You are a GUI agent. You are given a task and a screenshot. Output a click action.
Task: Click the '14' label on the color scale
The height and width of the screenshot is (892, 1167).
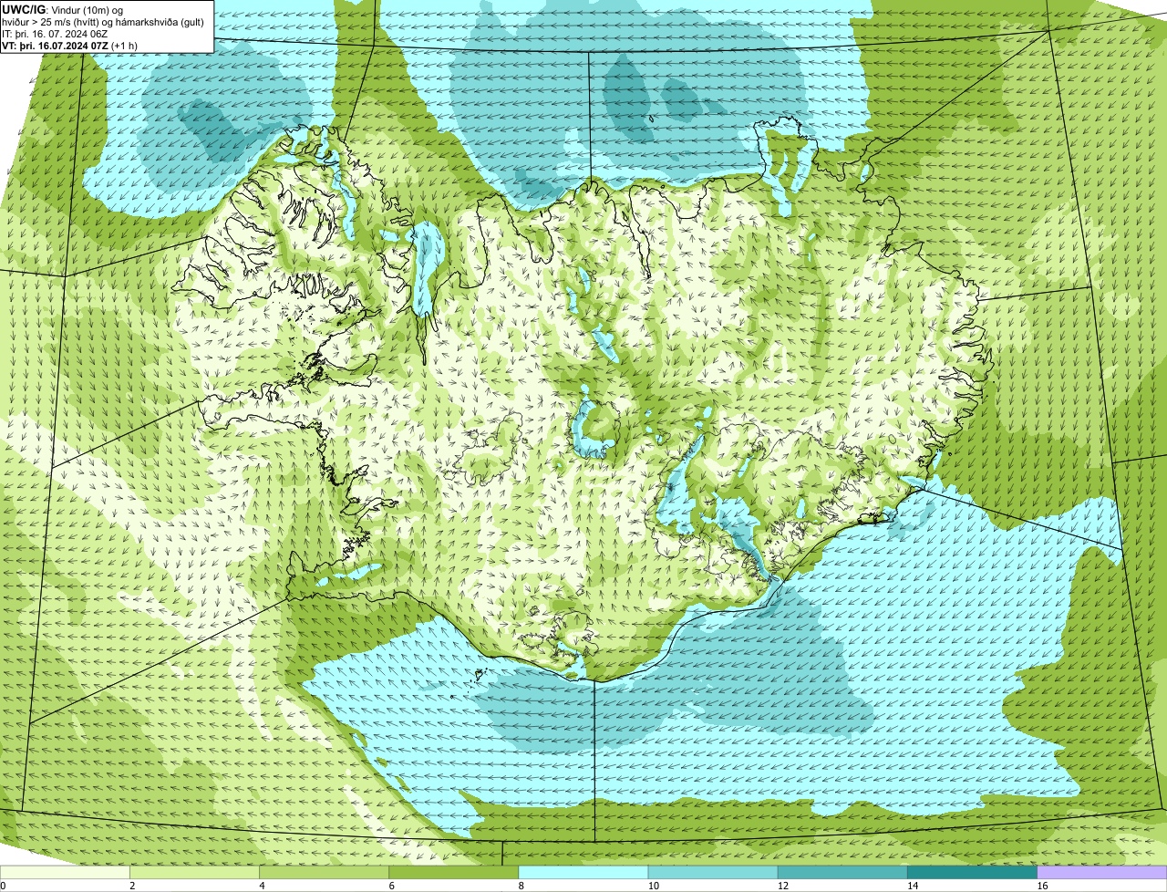[913, 886]
